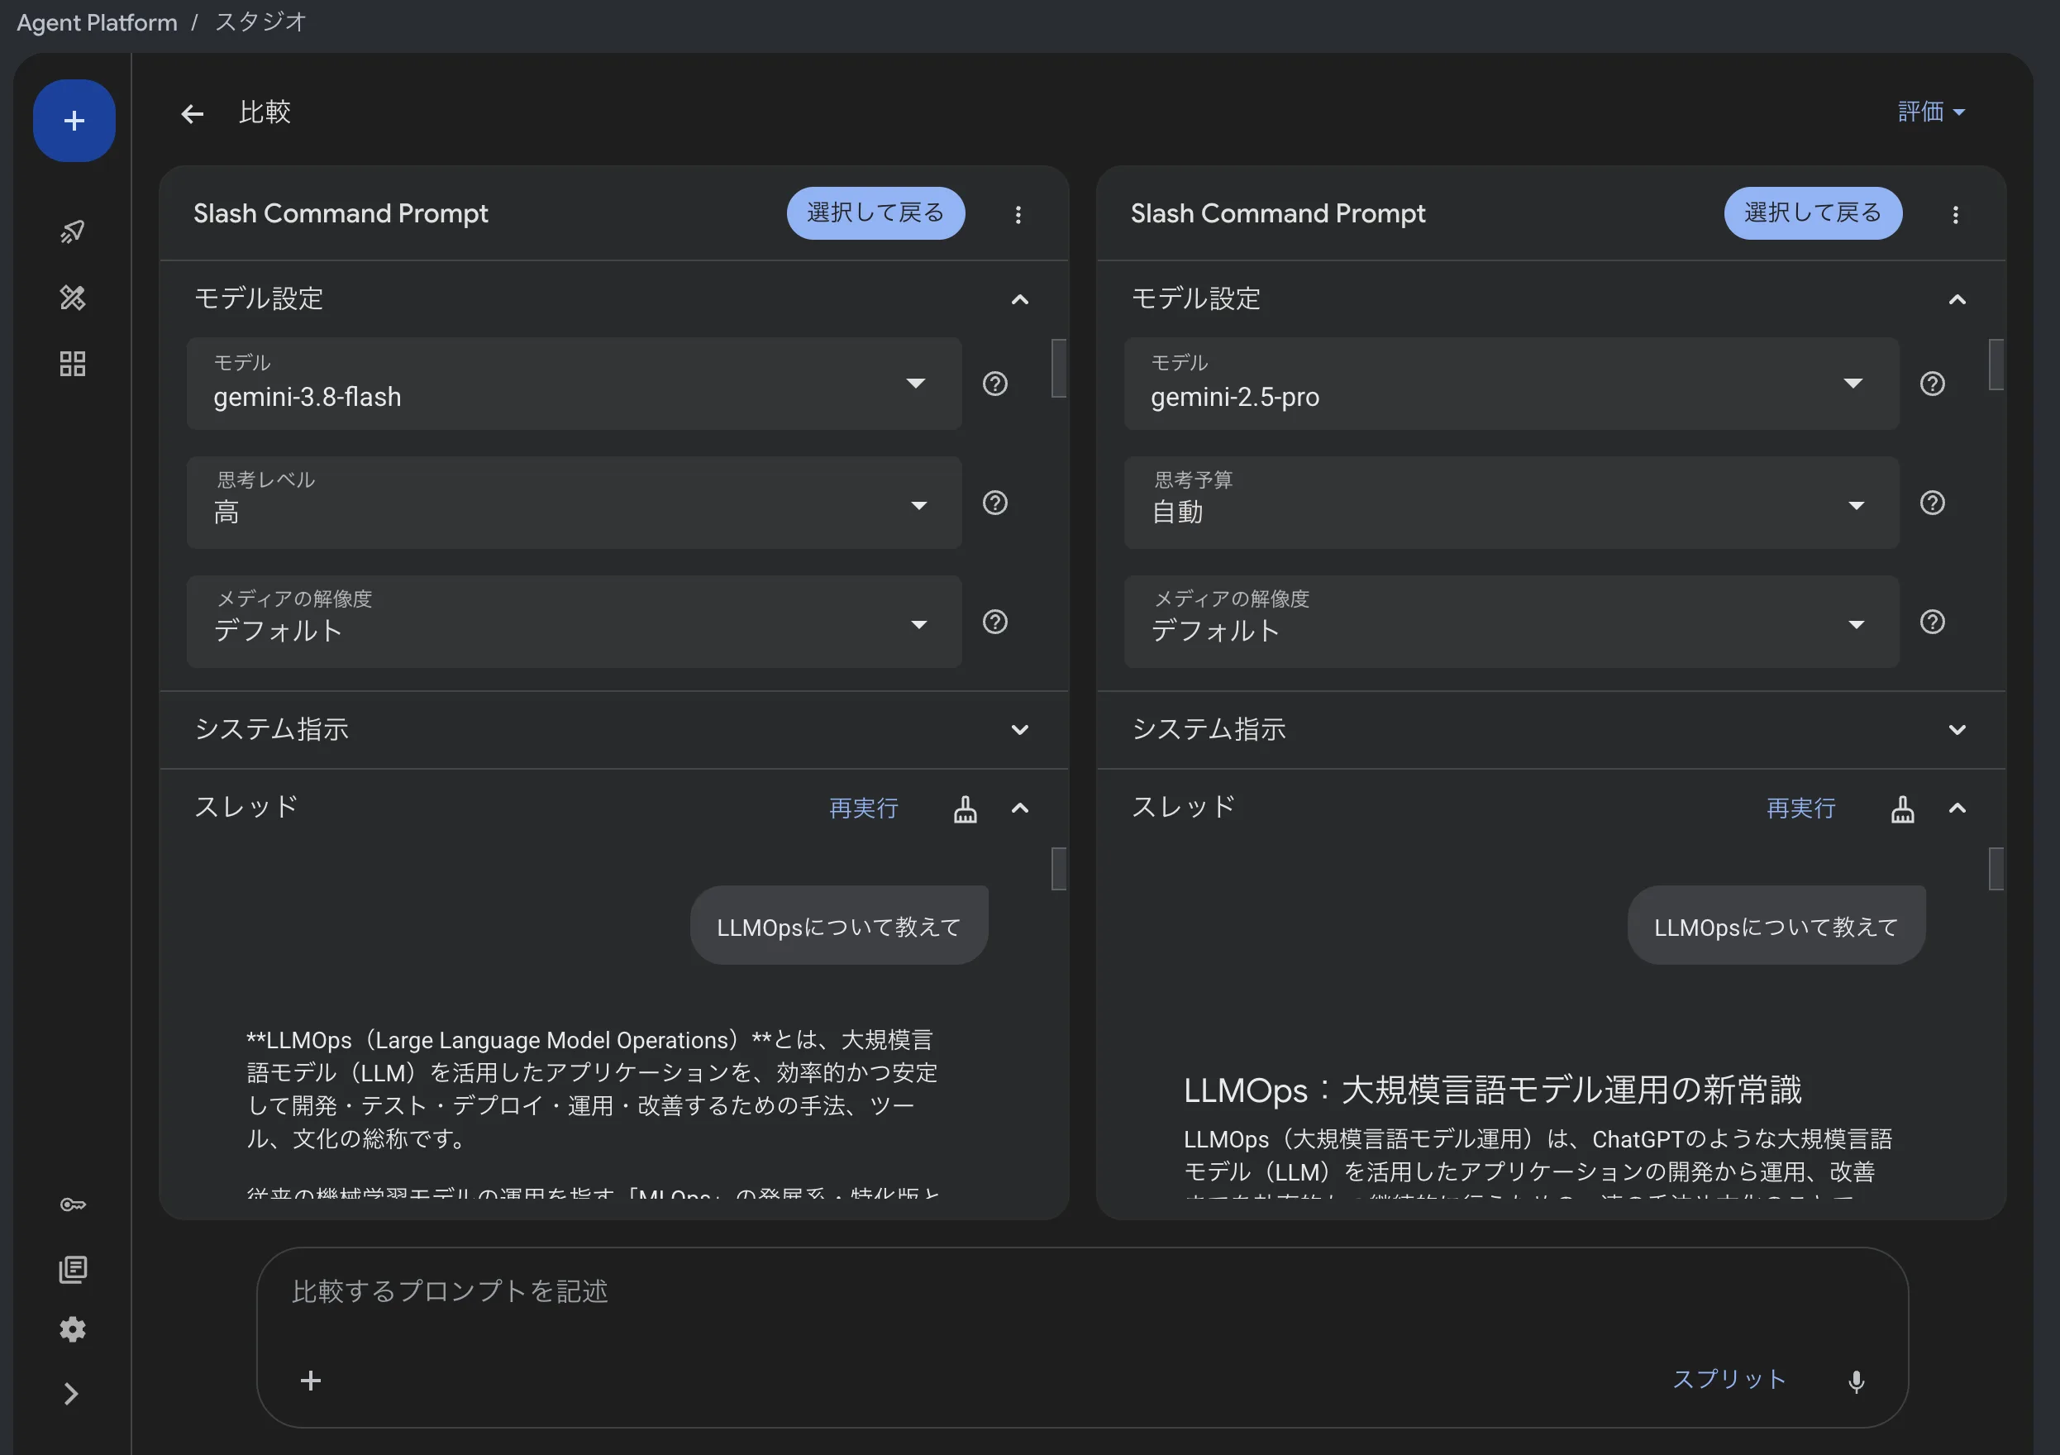Open right メディアの解像度 デフォルト dropdown
Image resolution: width=2060 pixels, height=1455 pixels.
[x=1512, y=622]
